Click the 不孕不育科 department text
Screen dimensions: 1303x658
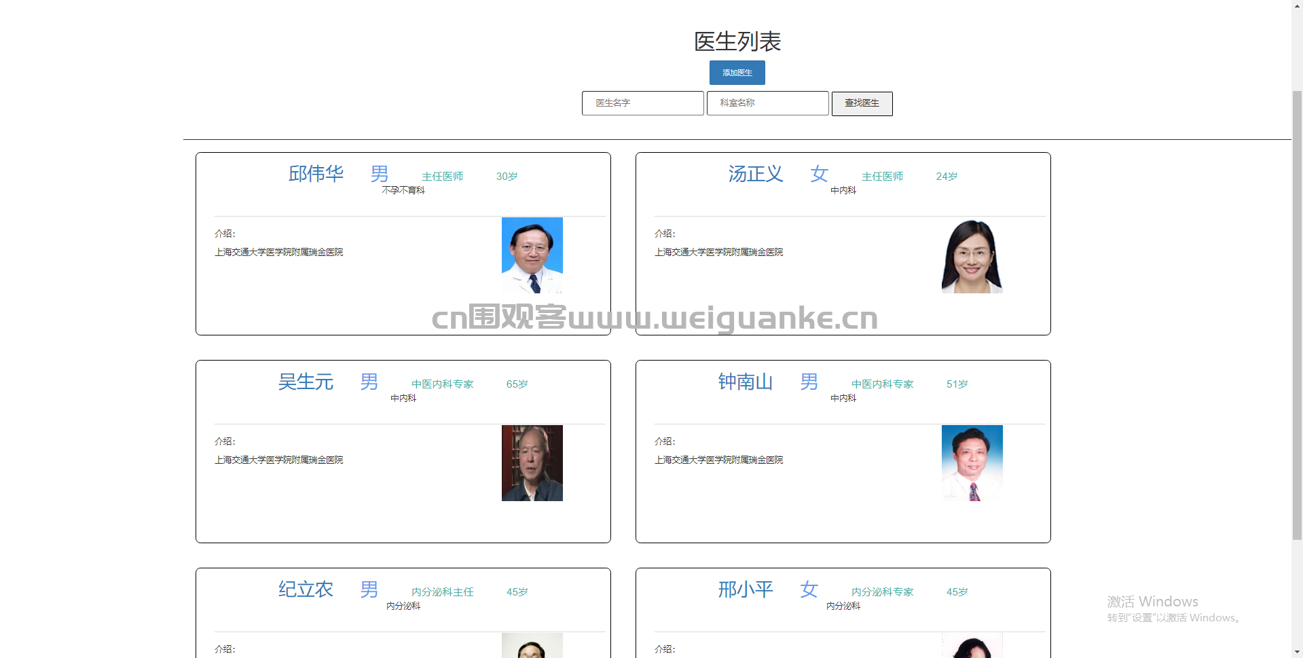pos(403,190)
